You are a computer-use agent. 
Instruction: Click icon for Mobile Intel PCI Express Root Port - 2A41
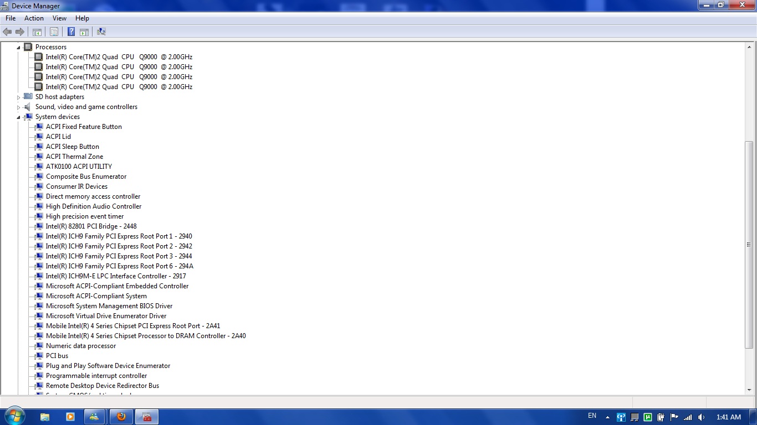click(39, 326)
